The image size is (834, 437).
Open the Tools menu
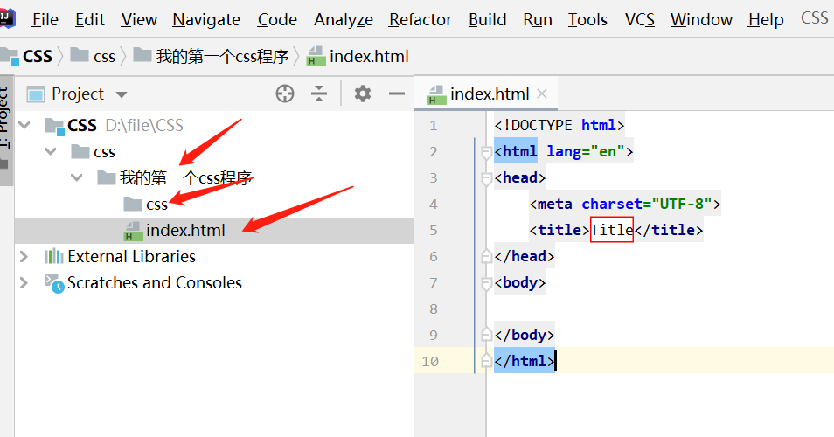(587, 20)
